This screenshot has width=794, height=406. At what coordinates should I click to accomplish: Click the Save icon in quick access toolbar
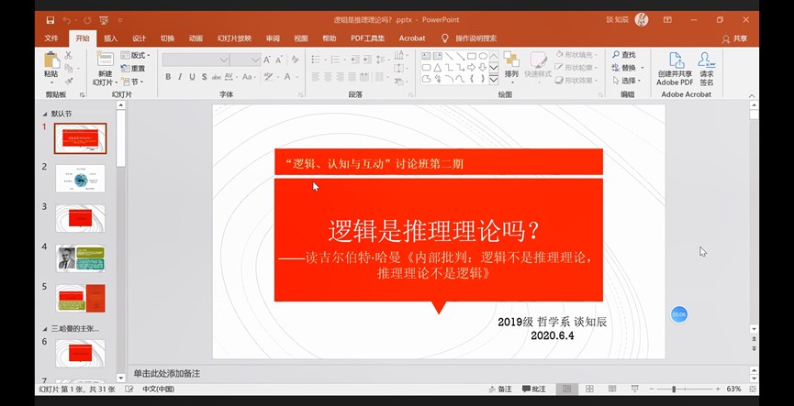50,19
